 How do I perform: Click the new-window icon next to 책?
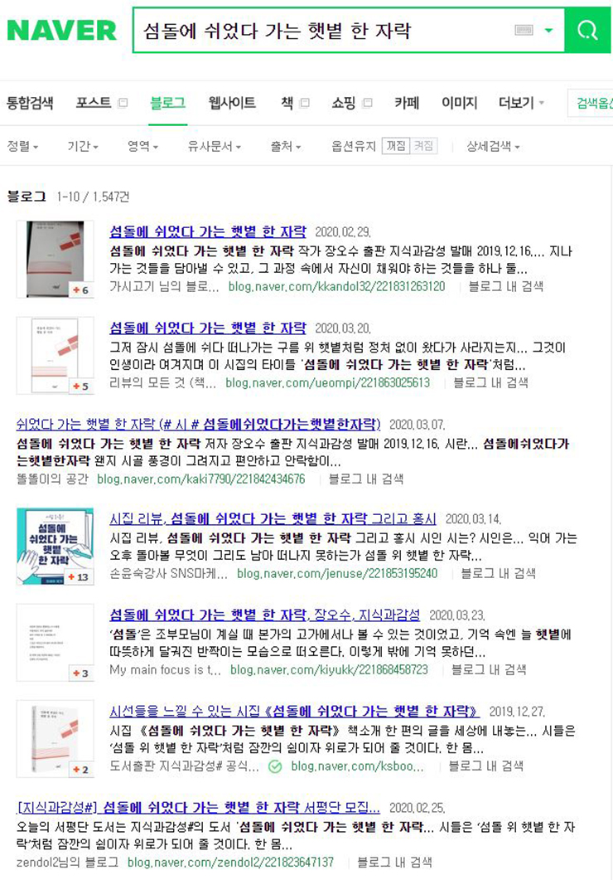coord(305,103)
